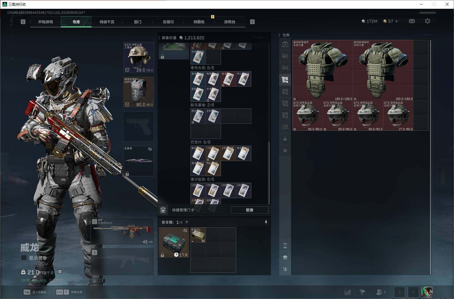Open the settings gear in top bar
The image size is (454, 299).
point(427,21)
